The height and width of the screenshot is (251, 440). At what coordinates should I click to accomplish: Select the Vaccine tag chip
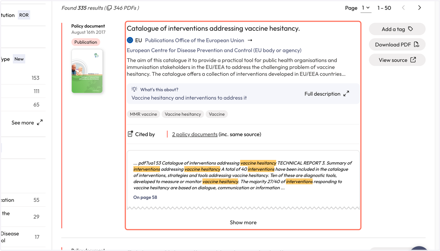click(217, 114)
